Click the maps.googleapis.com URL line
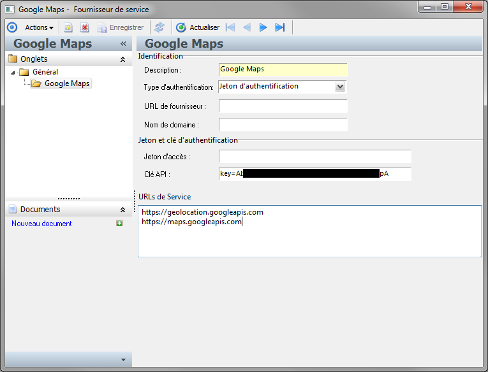Viewport: 488px width, 372px height. (191, 222)
